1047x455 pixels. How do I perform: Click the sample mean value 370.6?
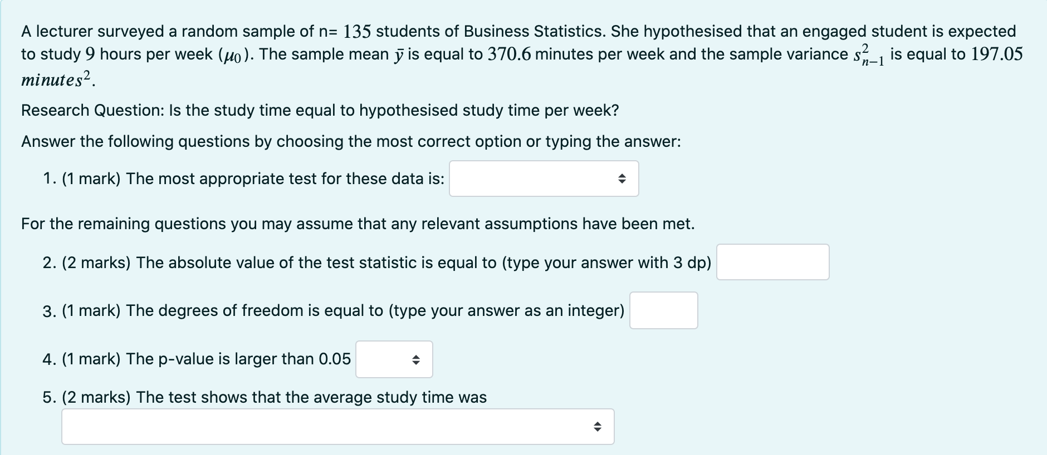click(509, 54)
